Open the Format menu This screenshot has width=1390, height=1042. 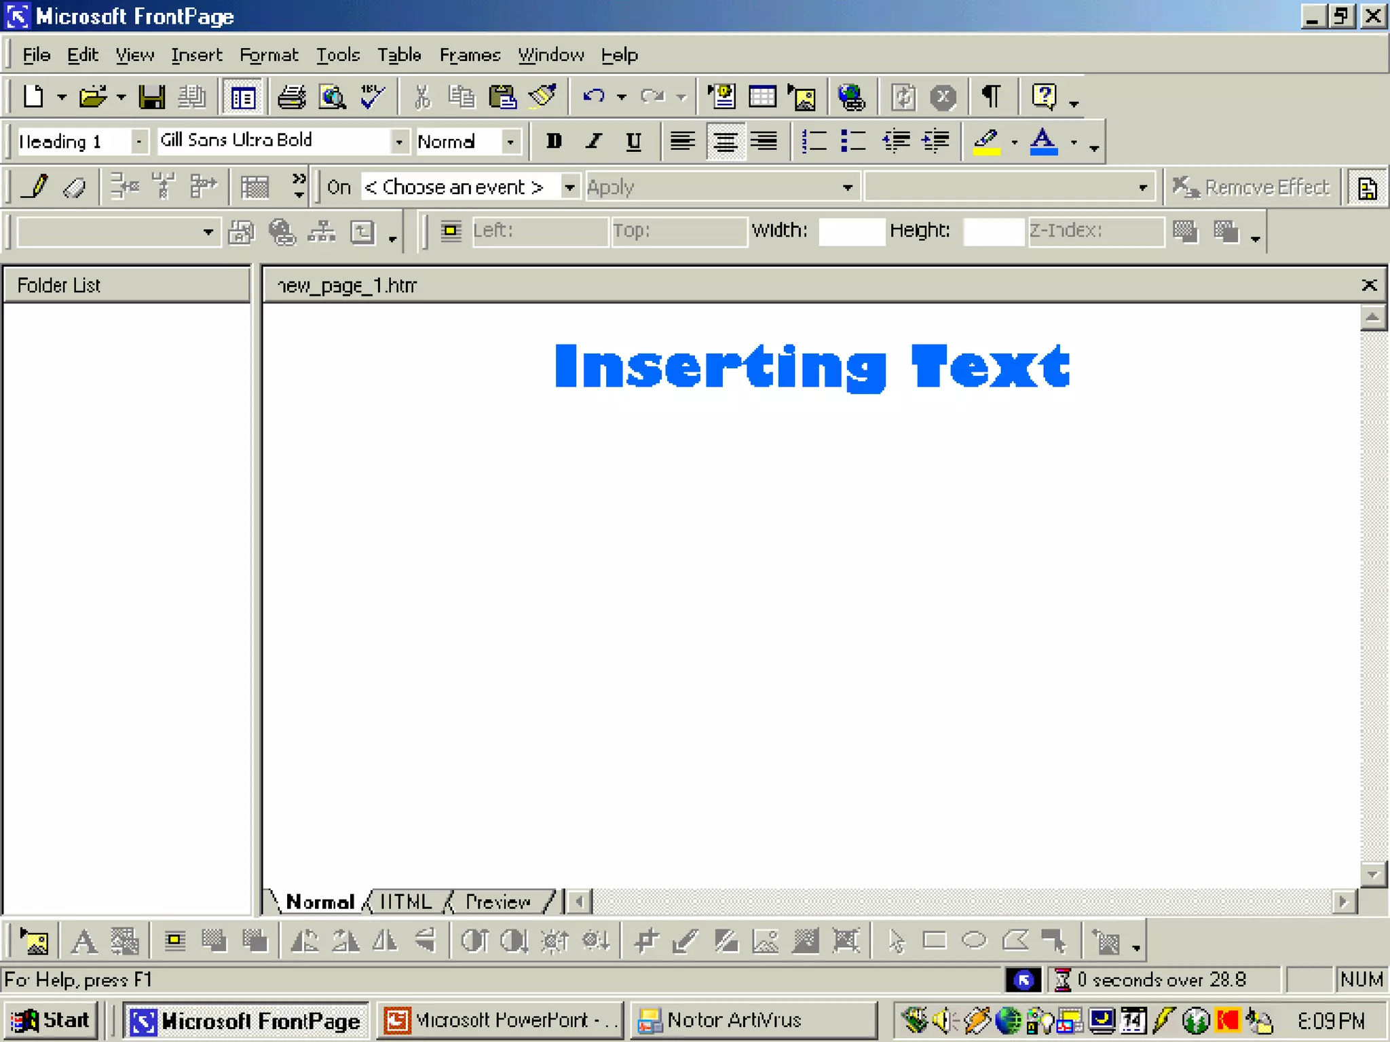[x=269, y=55]
